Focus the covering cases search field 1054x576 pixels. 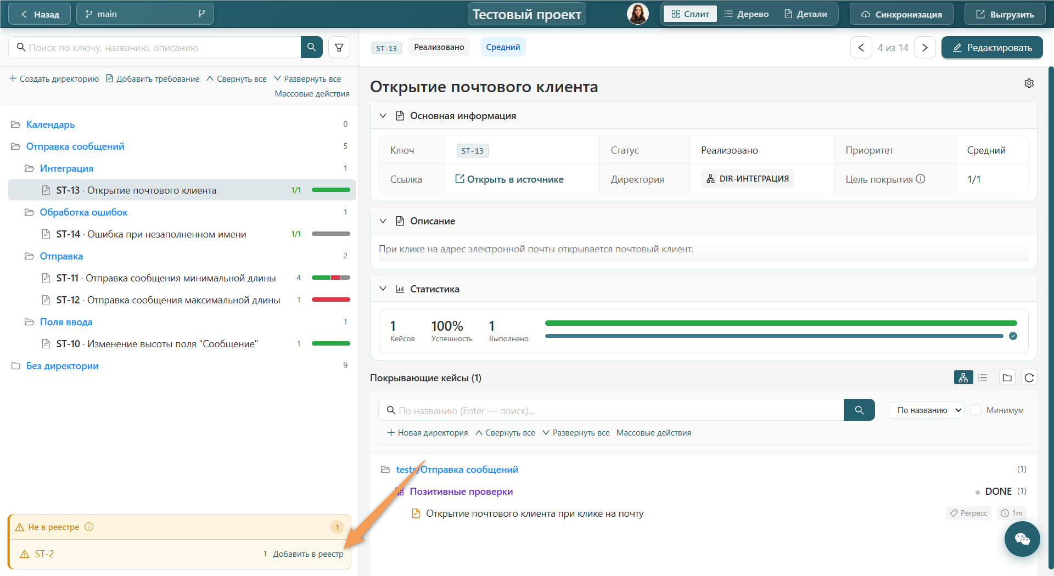611,410
